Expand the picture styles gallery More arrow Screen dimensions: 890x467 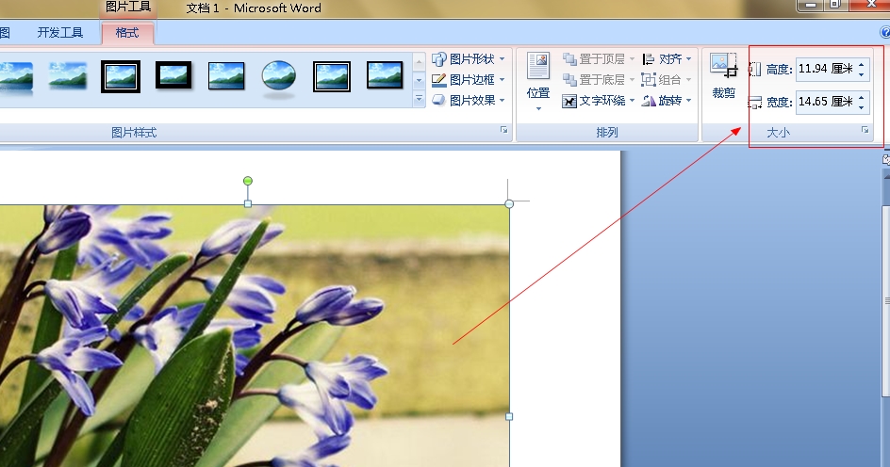[x=419, y=100]
